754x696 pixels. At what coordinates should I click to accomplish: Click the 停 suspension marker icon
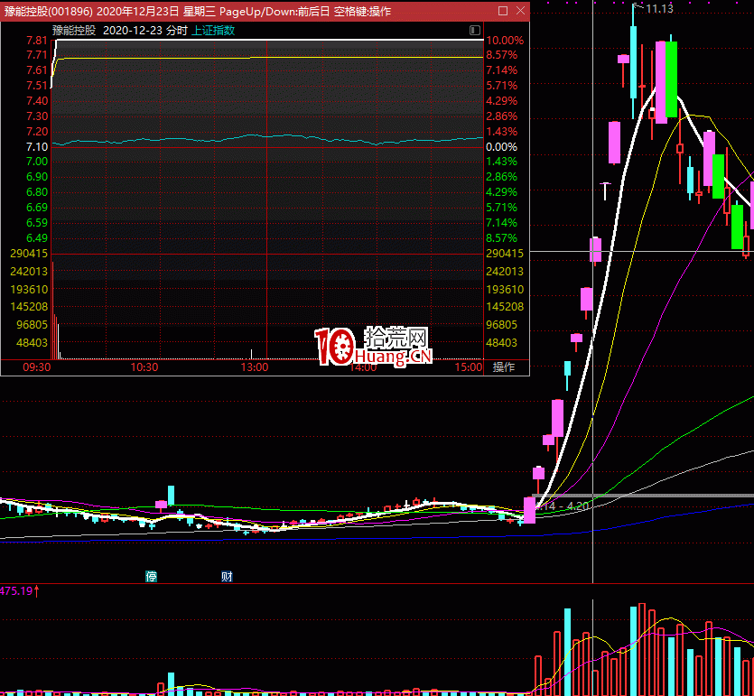(151, 576)
